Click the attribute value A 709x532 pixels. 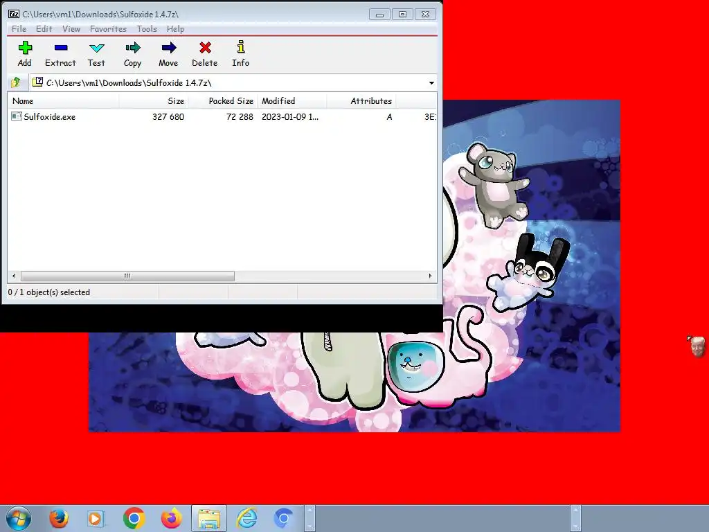(389, 116)
